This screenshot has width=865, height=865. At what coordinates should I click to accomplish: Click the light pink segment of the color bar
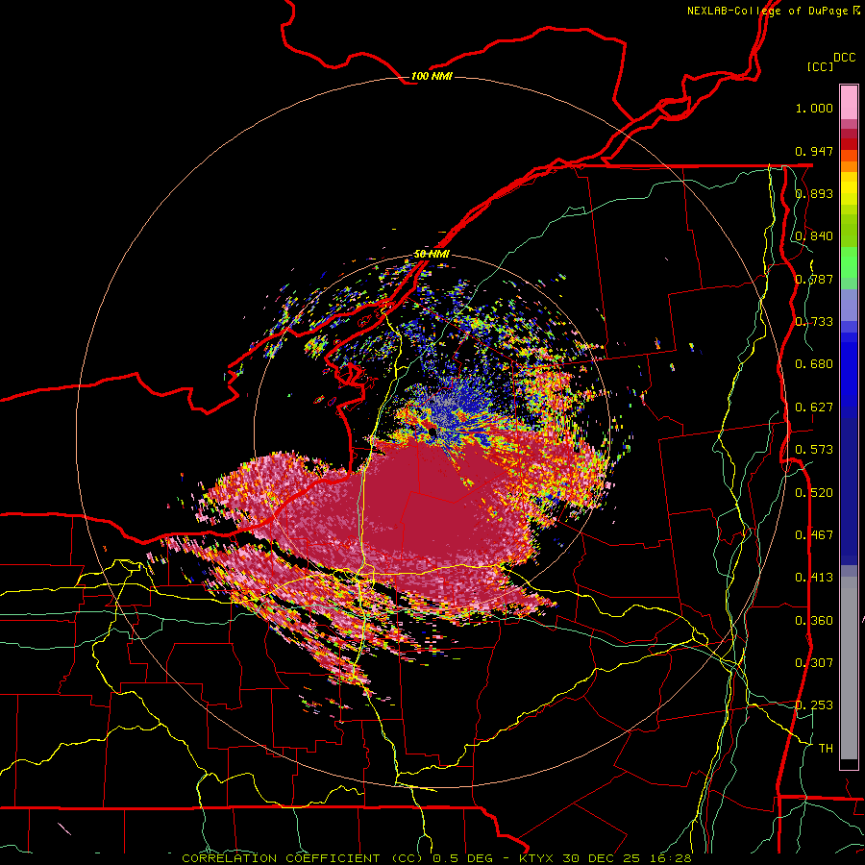point(849,103)
